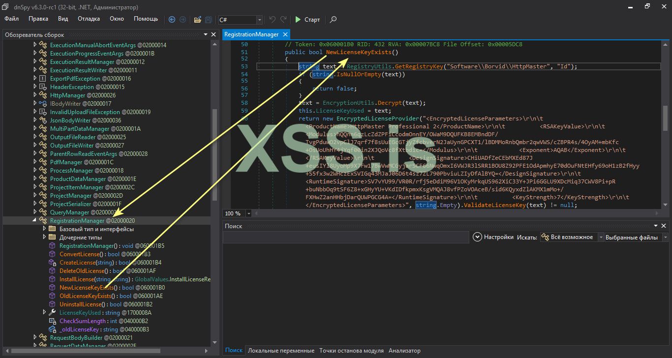Switch to the Анализатор tab
The height and width of the screenshot is (358, 672).
pyautogui.click(x=404, y=351)
